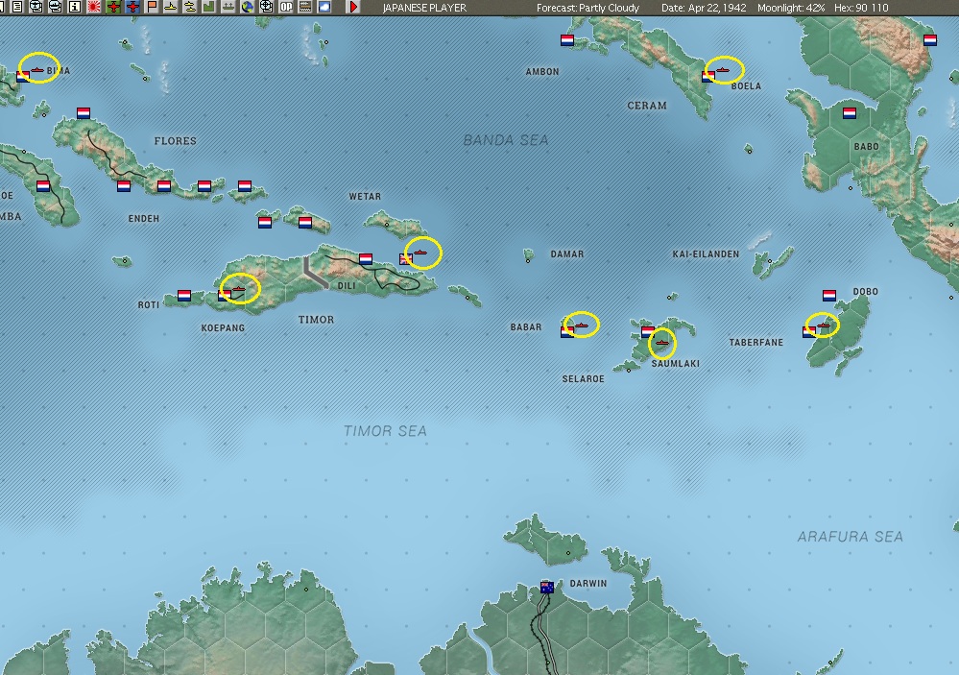Click the double yellow ships icon

coord(190,7)
